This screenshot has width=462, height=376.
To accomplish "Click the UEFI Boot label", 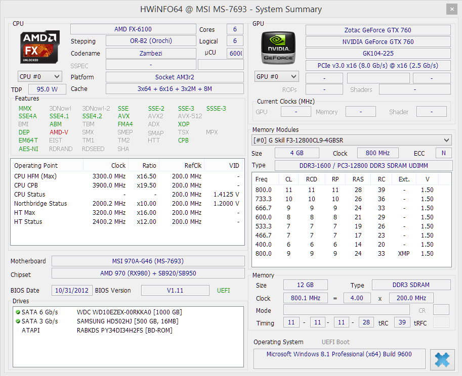I will pyautogui.click(x=335, y=342).
